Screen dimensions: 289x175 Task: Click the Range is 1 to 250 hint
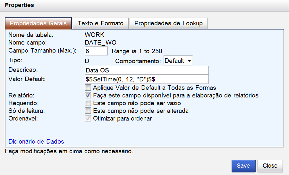(137, 51)
